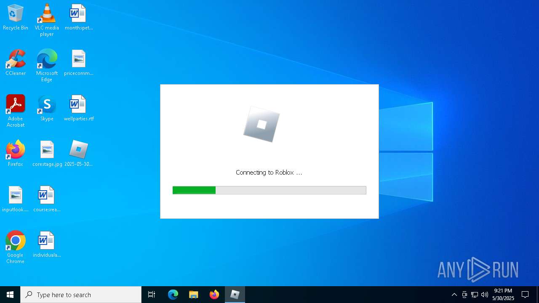Open the network tray icon
This screenshot has width=539, height=303.
point(475,295)
